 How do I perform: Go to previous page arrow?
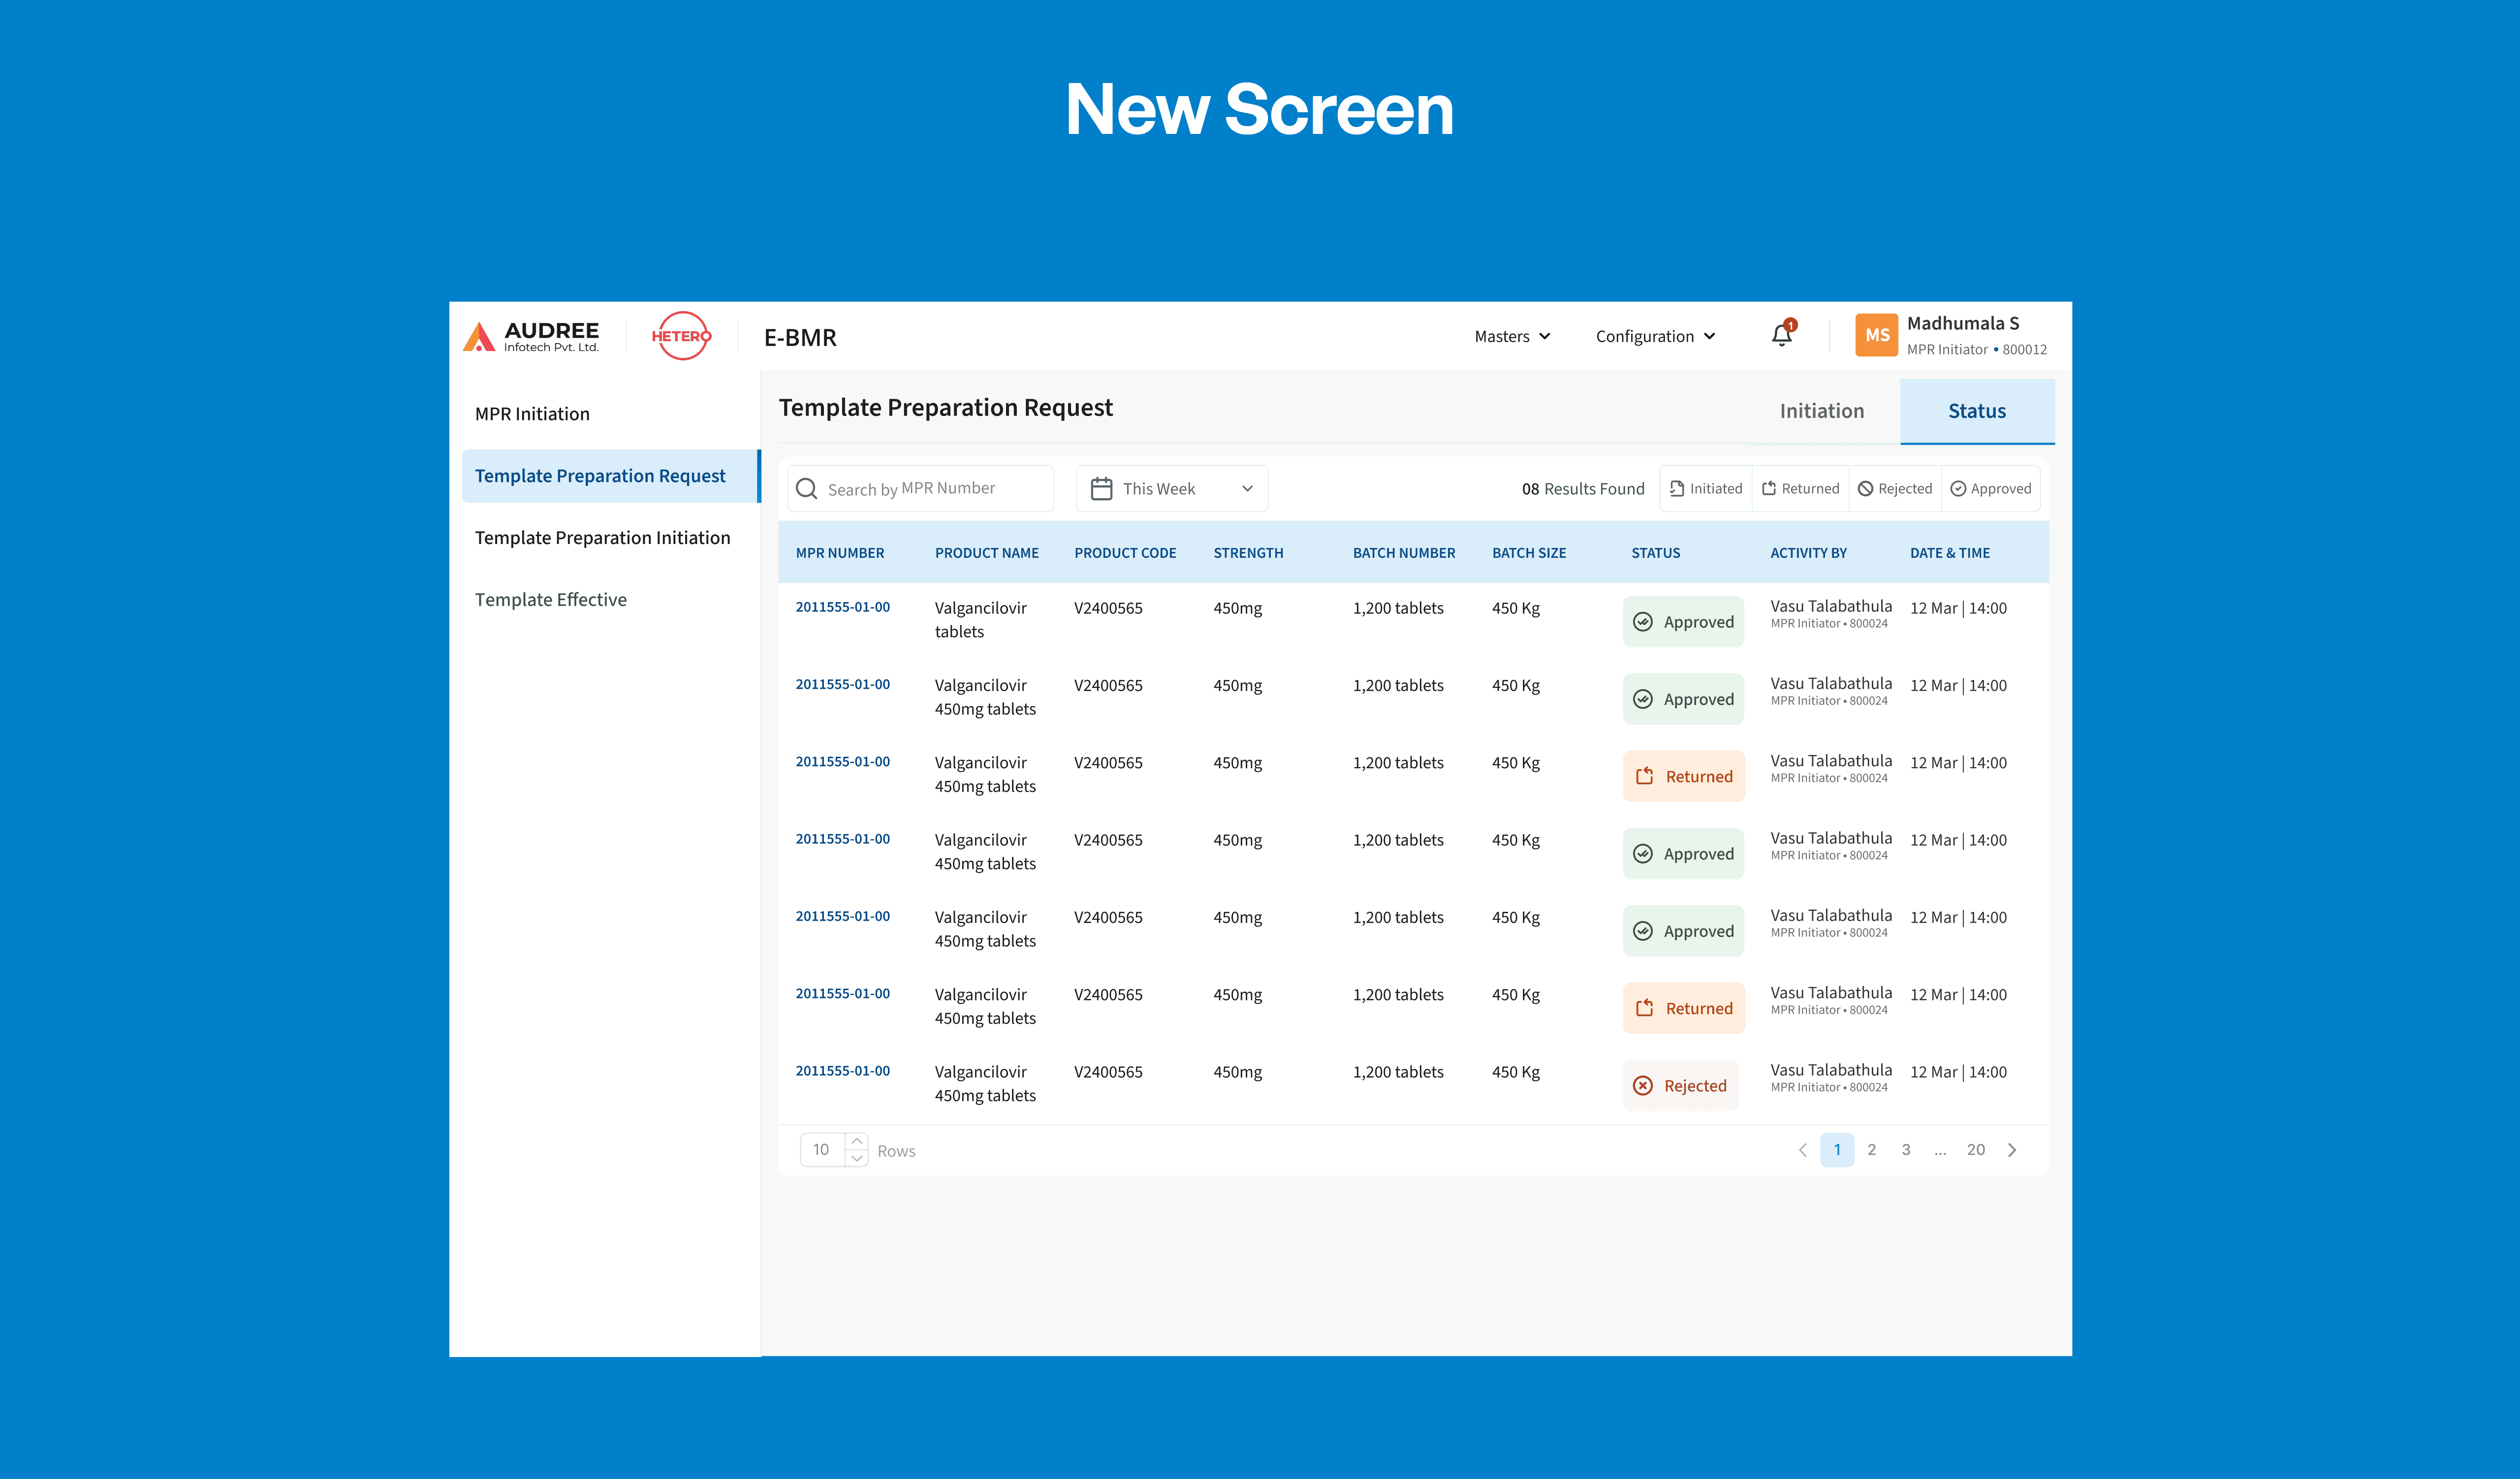[1802, 1150]
